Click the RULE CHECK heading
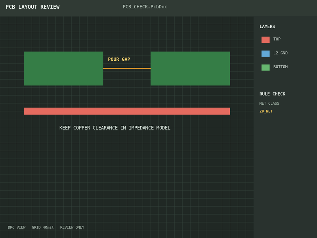This screenshot has height=238, width=317. pos(272,94)
